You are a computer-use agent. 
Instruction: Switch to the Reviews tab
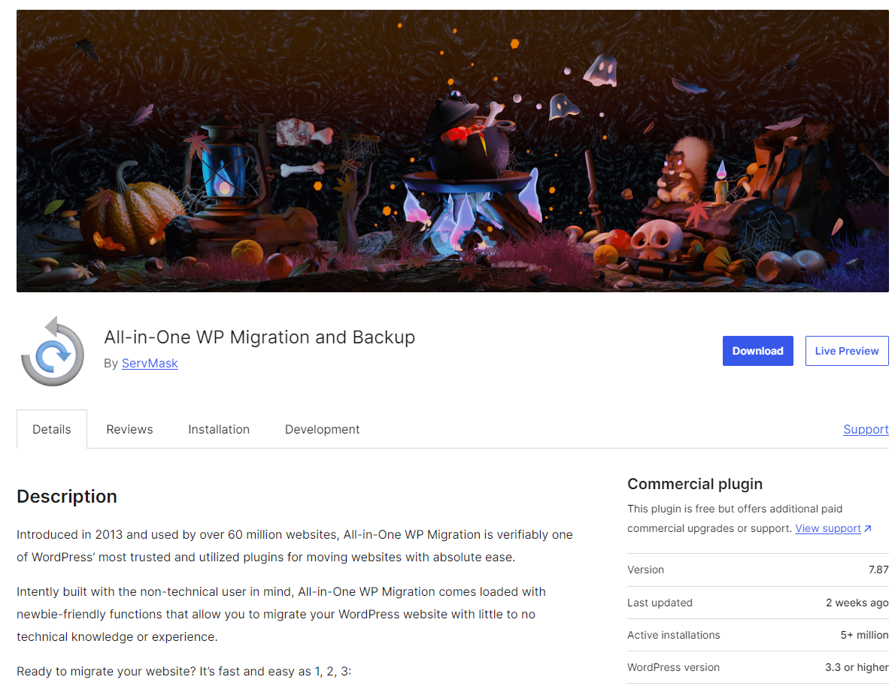pos(129,429)
